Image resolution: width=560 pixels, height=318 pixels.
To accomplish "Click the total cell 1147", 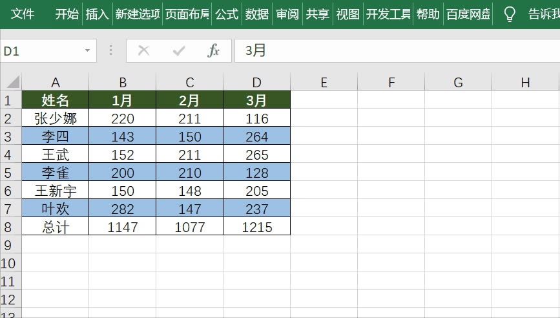I will (123, 227).
